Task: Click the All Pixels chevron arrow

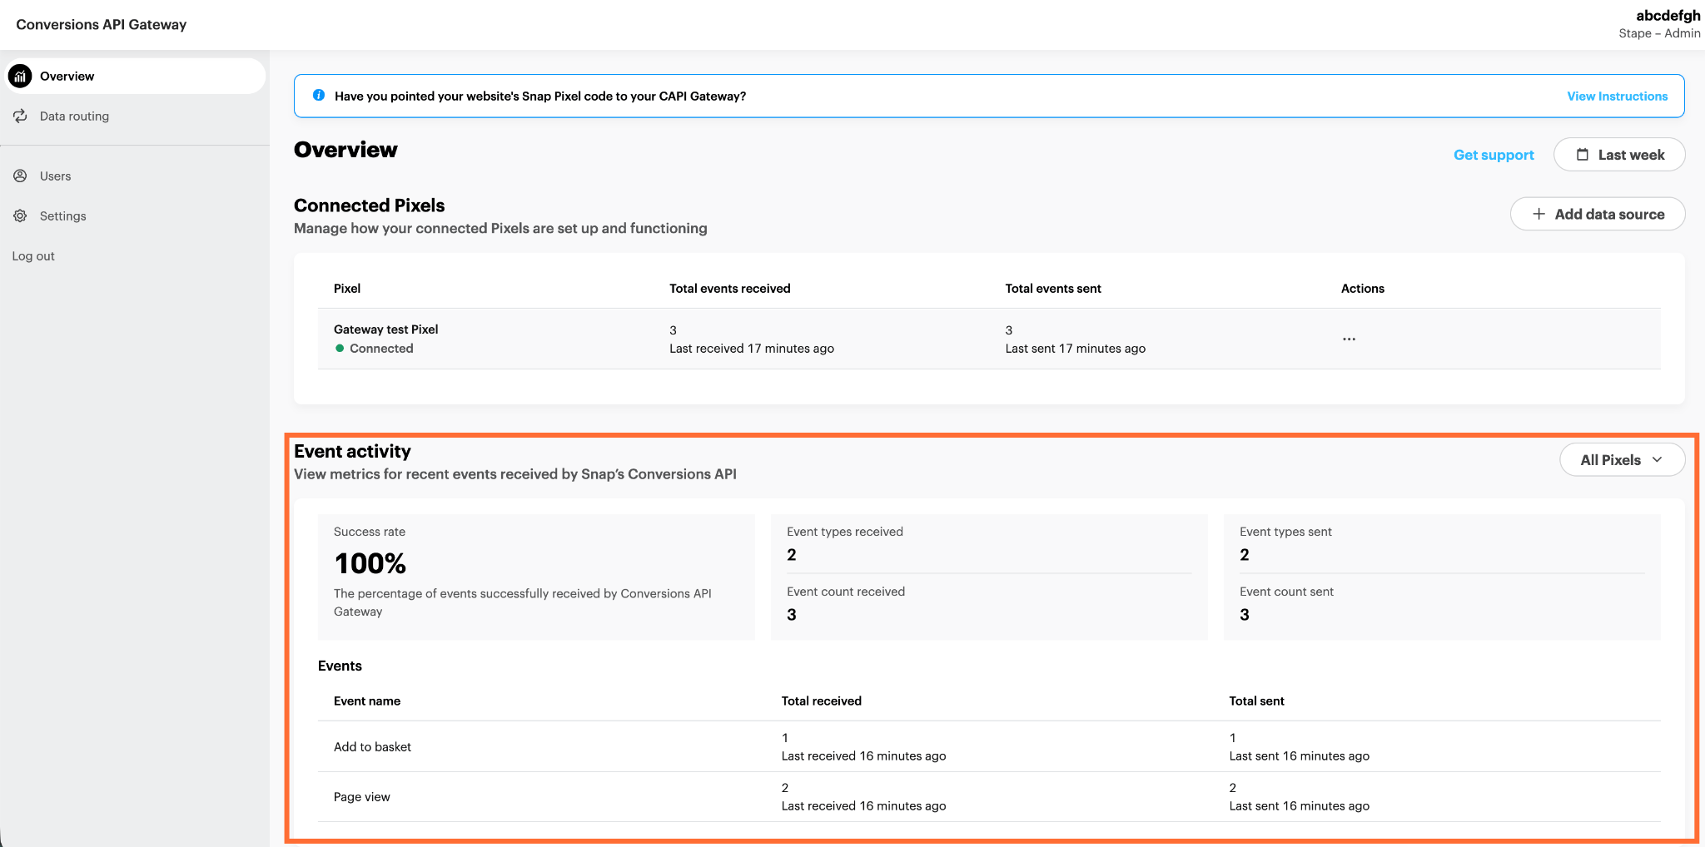Action: [x=1657, y=460]
